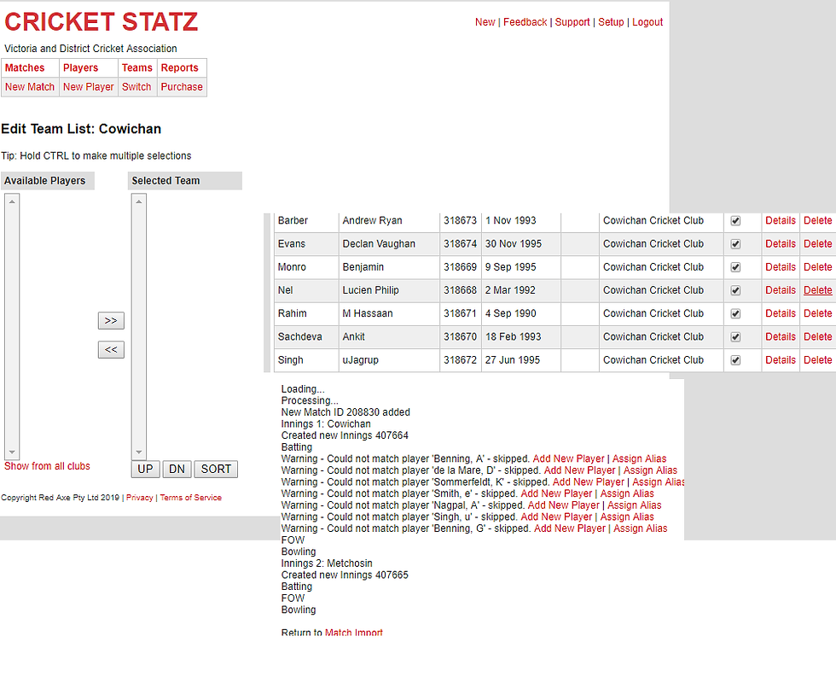This screenshot has width=836, height=677.
Task: Move selected players right with >> button
Action: [x=111, y=321]
